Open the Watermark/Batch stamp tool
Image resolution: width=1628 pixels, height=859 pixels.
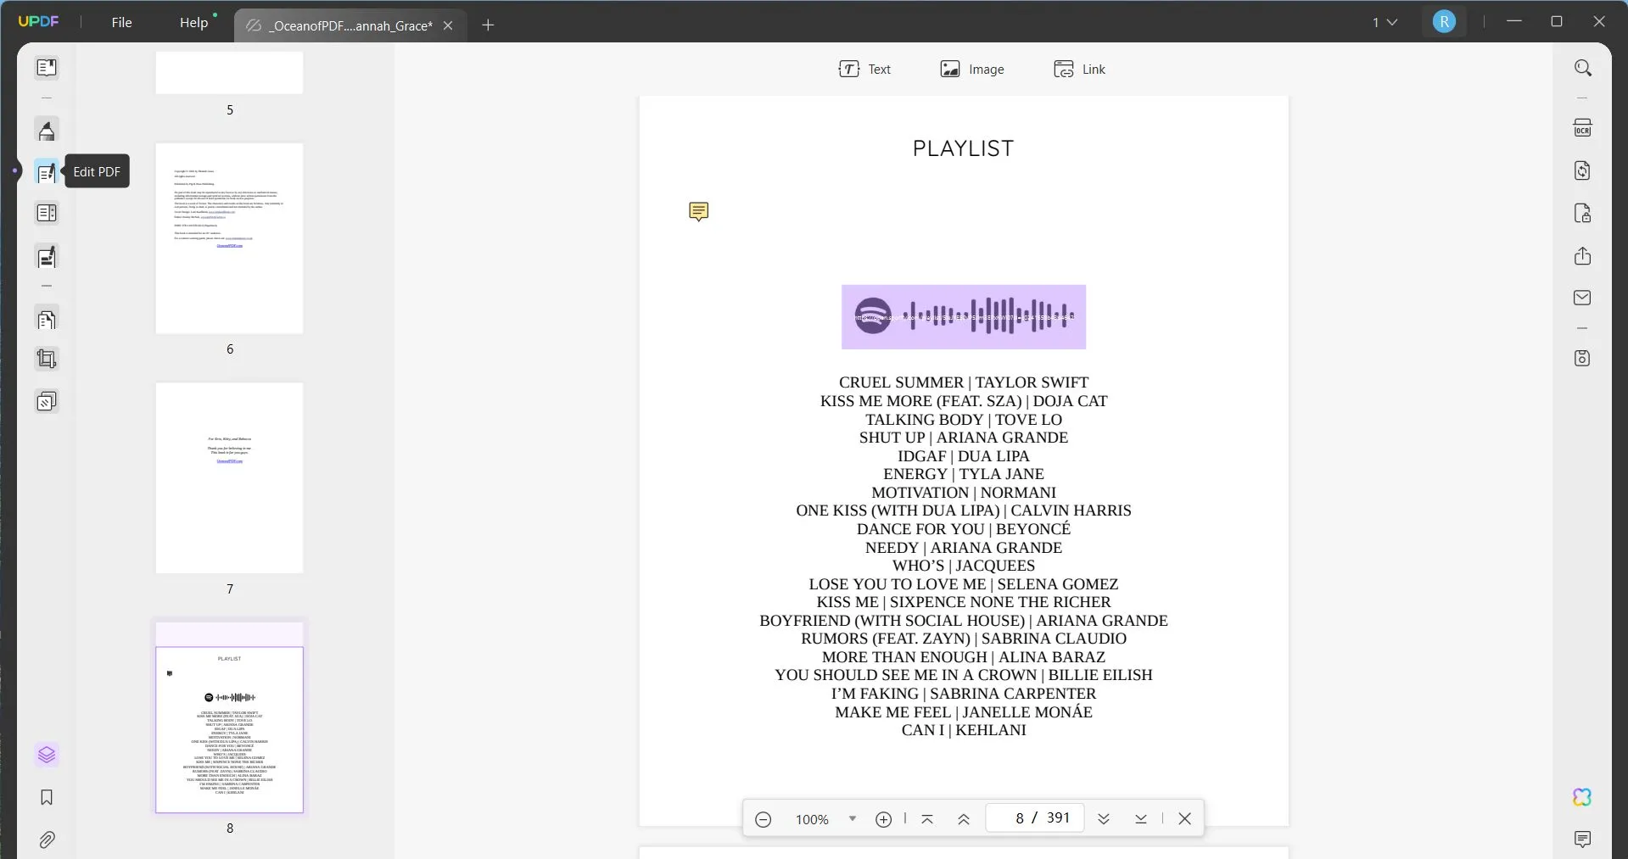tap(47, 401)
